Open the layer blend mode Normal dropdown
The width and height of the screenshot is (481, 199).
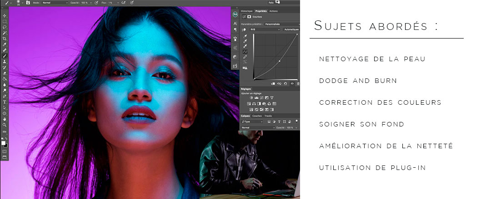[257, 127]
